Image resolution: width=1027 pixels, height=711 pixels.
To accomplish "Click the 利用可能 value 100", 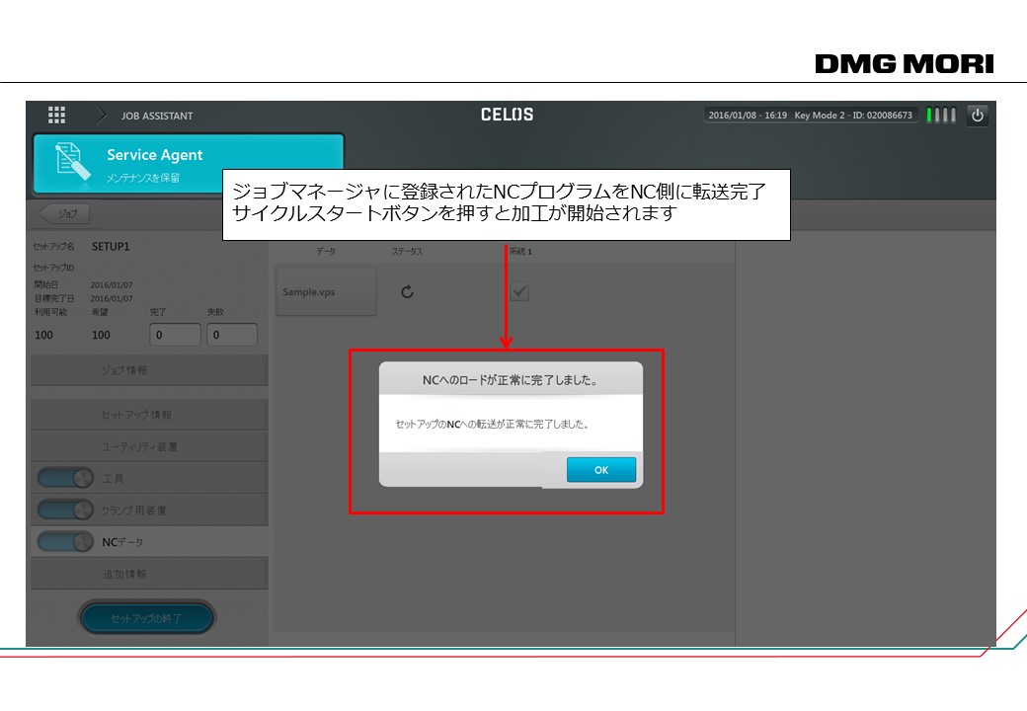I will 43,335.
